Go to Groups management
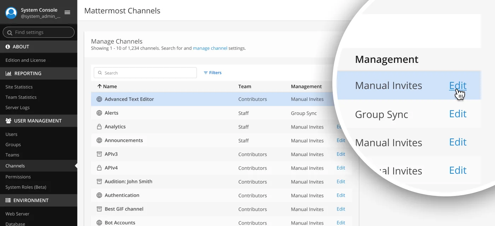The width and height of the screenshot is (495, 226). coord(13,144)
